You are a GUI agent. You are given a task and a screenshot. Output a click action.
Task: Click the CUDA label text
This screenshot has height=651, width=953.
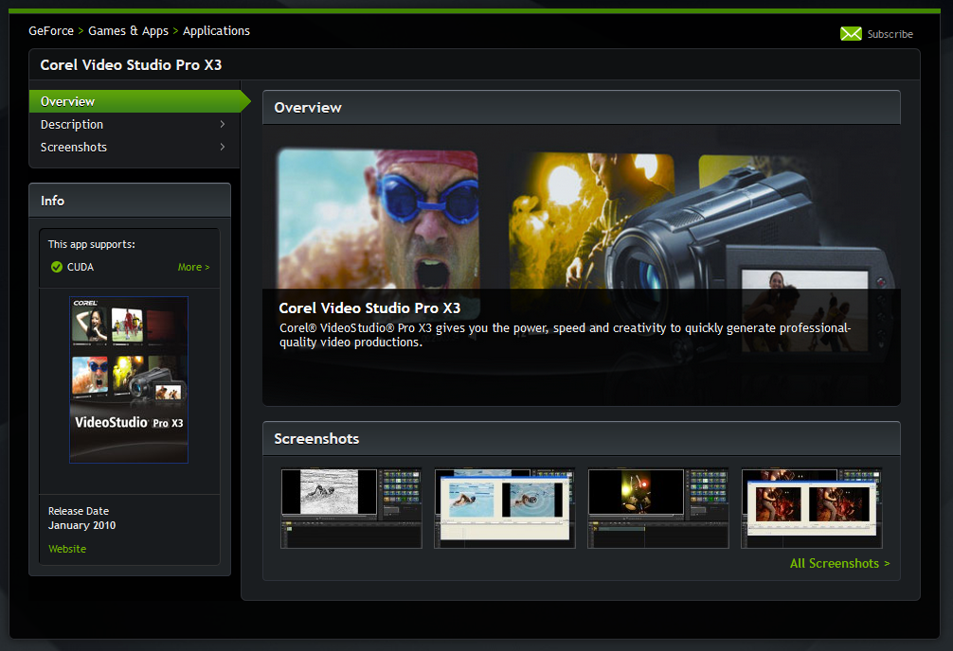[x=81, y=267]
